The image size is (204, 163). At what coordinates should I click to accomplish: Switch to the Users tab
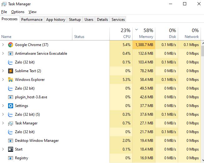pos(89,20)
